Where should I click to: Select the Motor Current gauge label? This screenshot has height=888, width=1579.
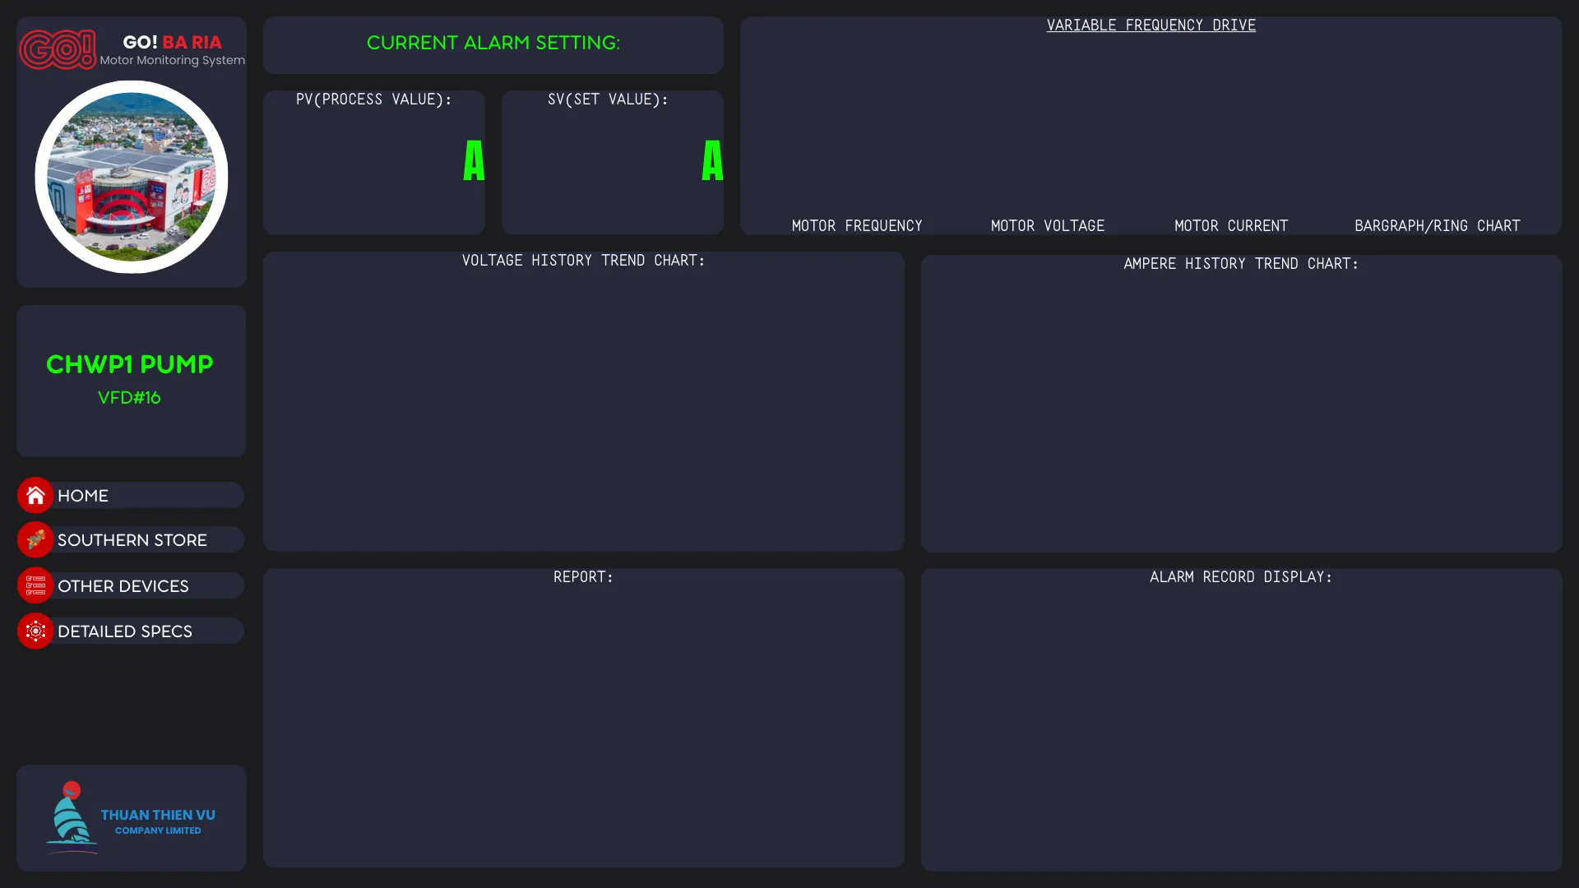pos(1231,226)
